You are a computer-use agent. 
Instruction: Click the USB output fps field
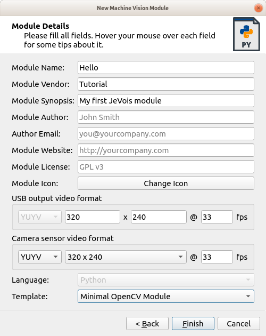pyautogui.click(x=217, y=217)
